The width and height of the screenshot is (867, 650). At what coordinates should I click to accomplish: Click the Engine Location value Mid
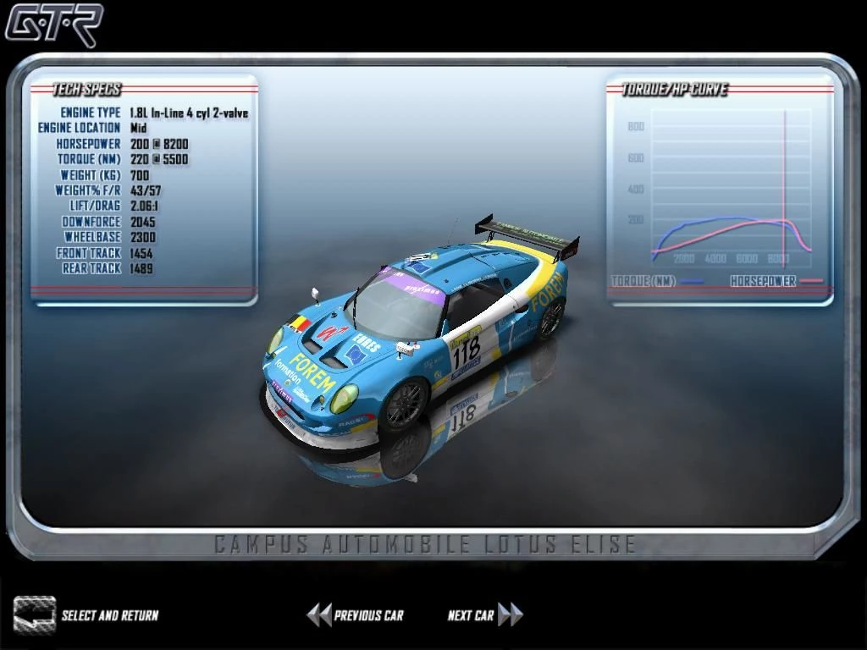point(139,128)
